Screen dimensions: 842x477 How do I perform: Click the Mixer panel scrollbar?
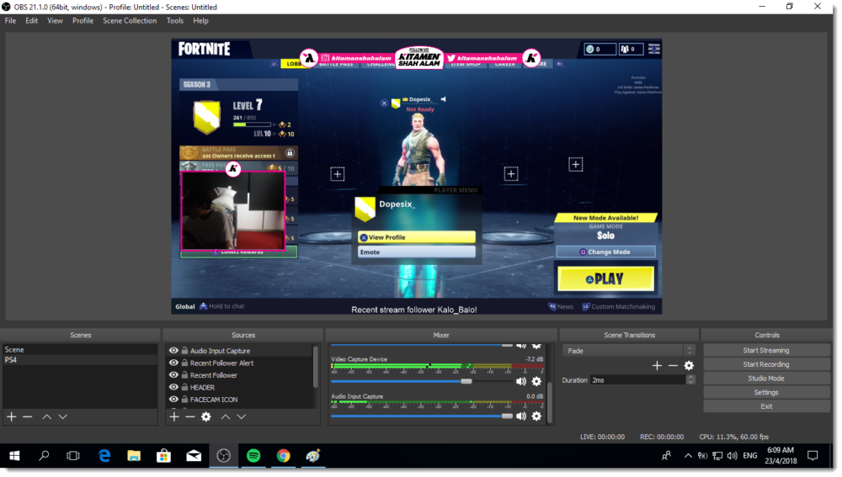[x=549, y=404]
